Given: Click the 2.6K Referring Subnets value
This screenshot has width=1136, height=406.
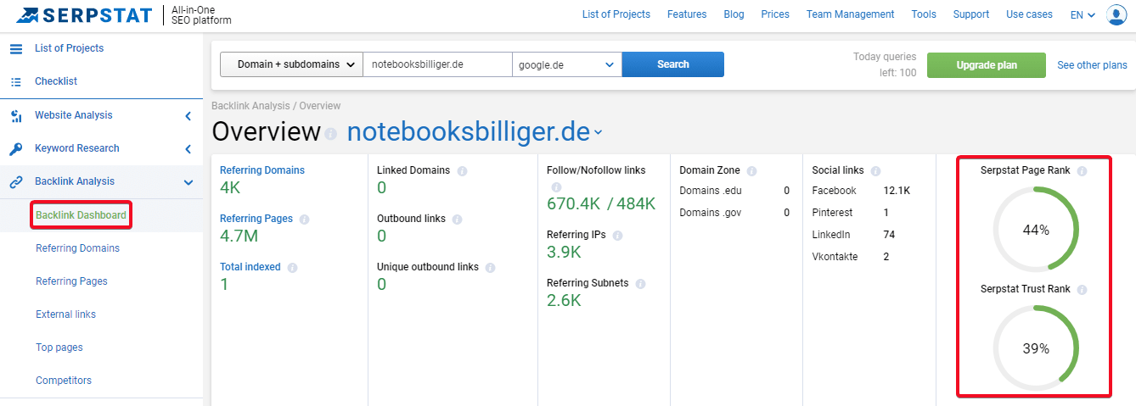Looking at the screenshot, I should pyautogui.click(x=564, y=300).
